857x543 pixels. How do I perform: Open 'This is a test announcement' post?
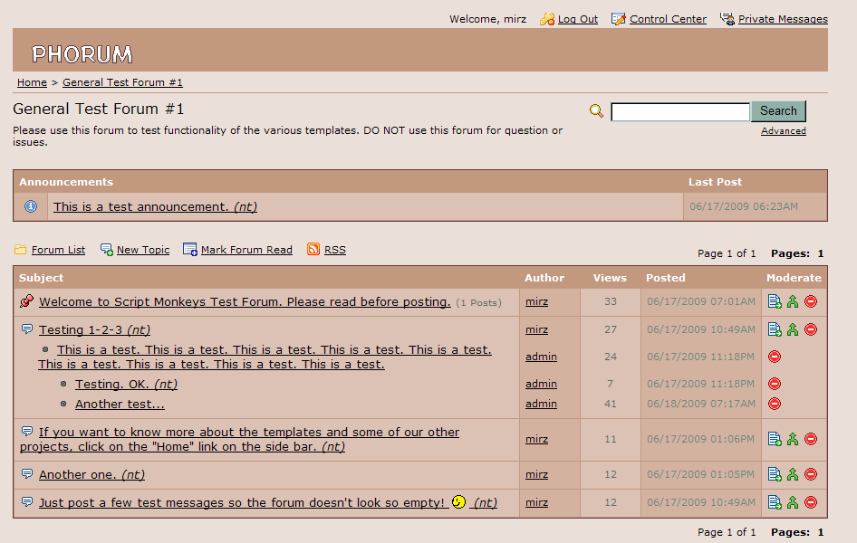pyautogui.click(x=155, y=207)
